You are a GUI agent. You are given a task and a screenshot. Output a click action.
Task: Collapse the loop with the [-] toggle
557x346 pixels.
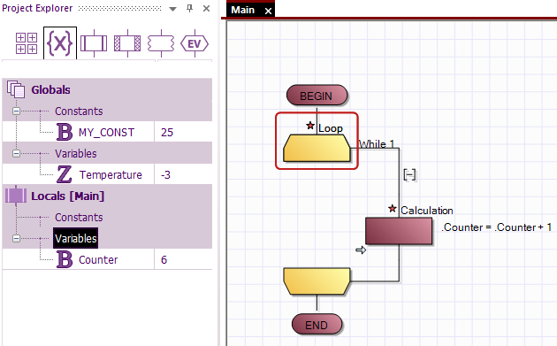[x=409, y=174]
